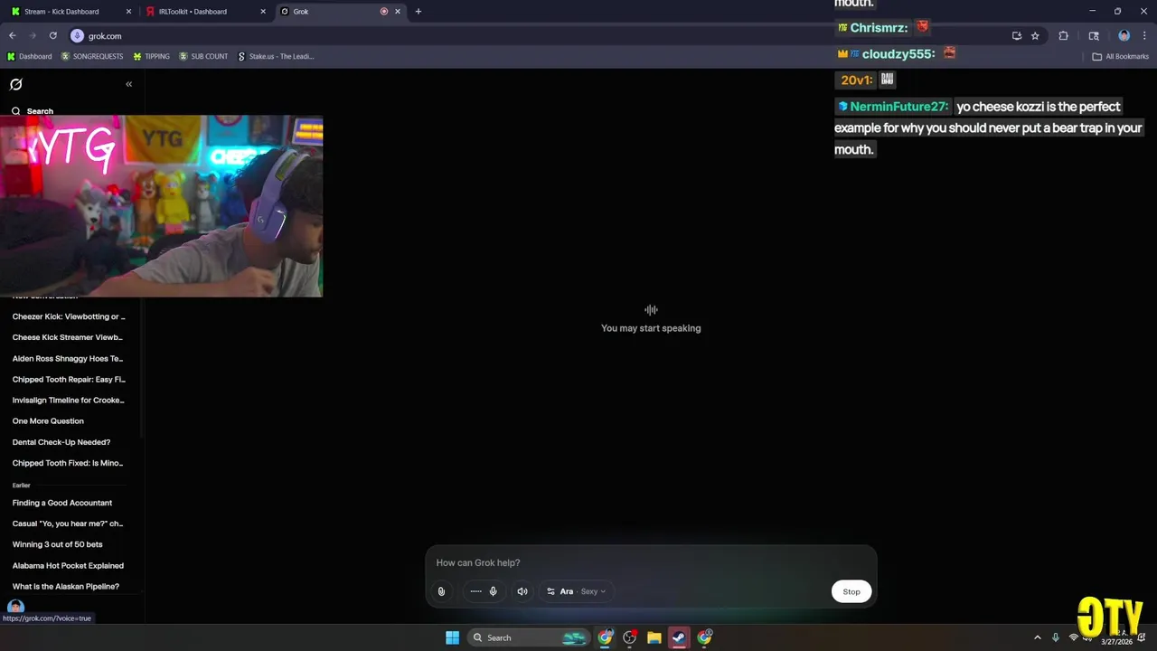Open 'Cheezer Kick: Viewbotting or ...' conversation
The image size is (1157, 651).
(x=69, y=316)
